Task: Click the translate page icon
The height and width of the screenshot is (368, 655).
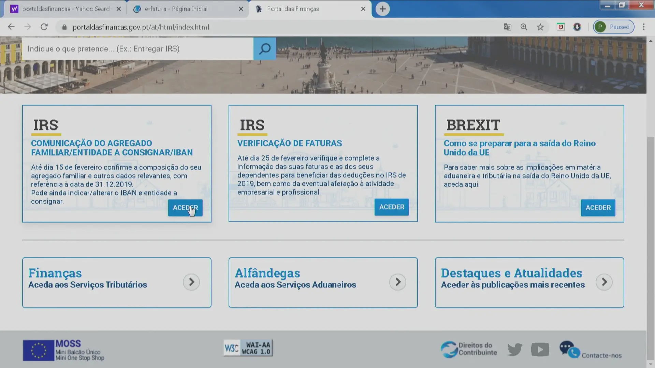Action: click(x=507, y=27)
